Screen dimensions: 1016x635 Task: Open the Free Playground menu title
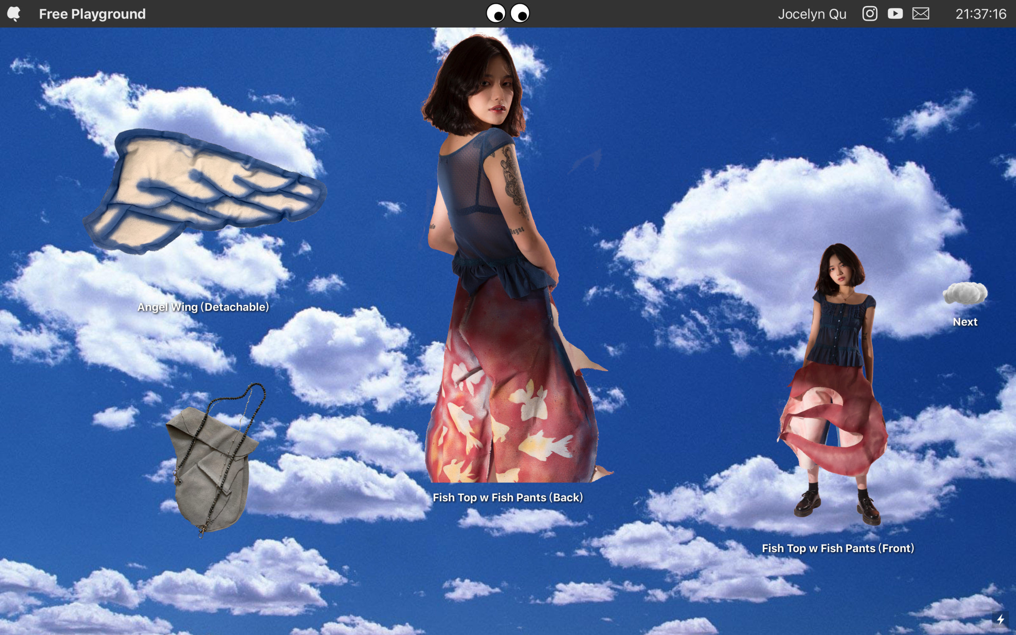pos(92,14)
